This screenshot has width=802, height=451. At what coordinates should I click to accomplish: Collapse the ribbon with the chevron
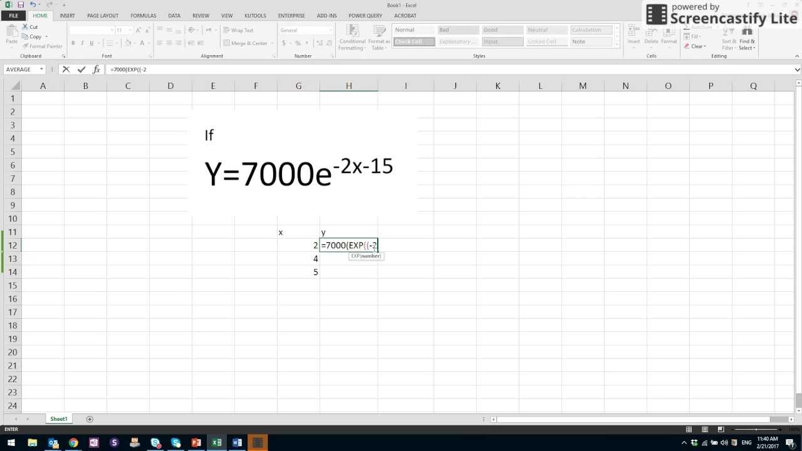coord(796,56)
